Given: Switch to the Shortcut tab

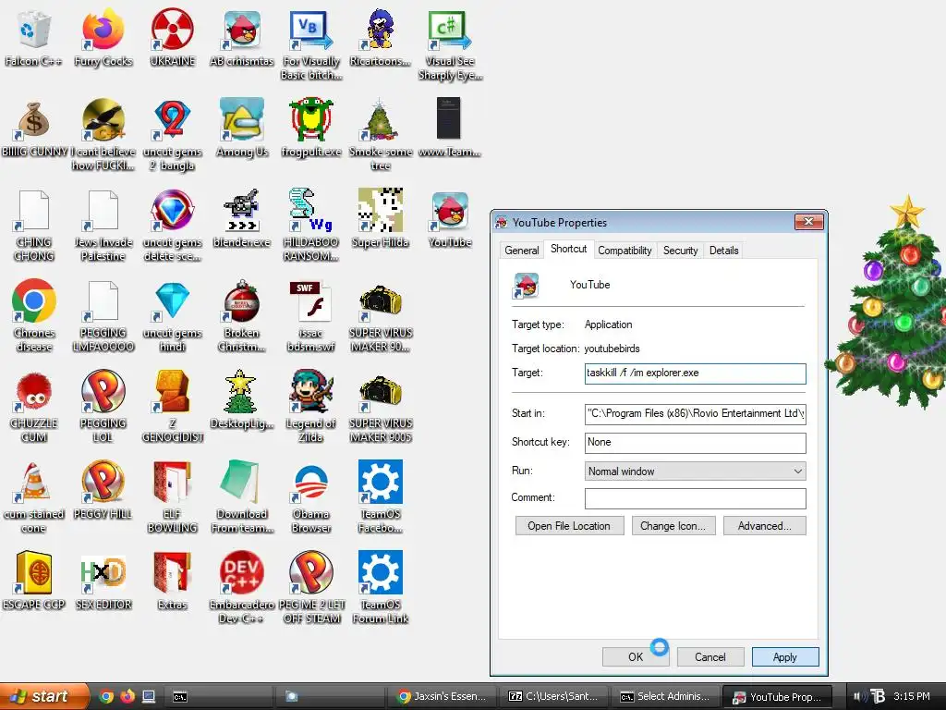Looking at the screenshot, I should coord(568,249).
